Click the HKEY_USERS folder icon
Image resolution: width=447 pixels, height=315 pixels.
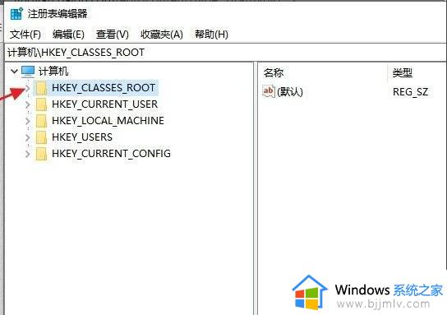pos(41,137)
